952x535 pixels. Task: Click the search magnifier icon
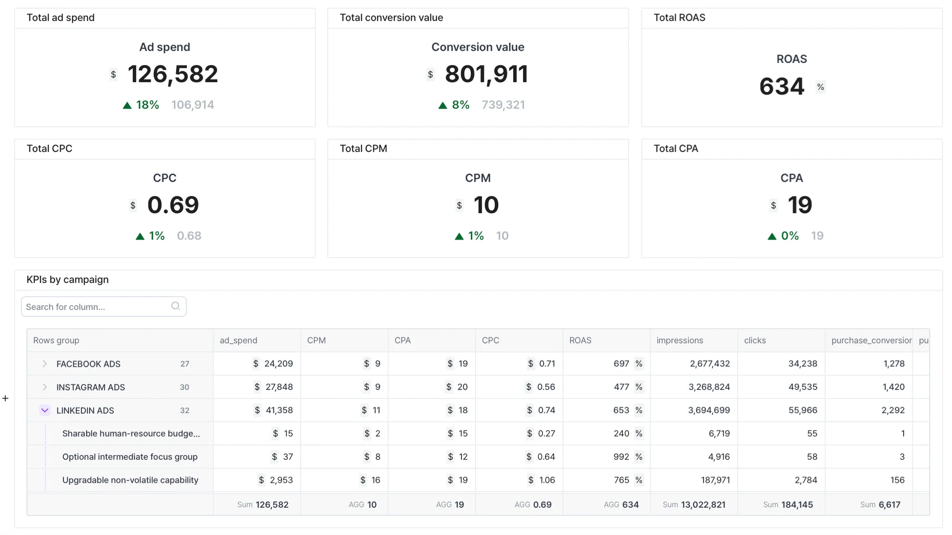click(175, 306)
